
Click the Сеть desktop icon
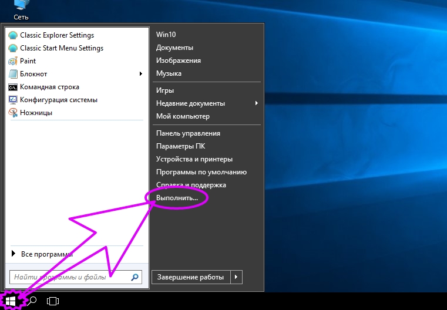pos(21,6)
